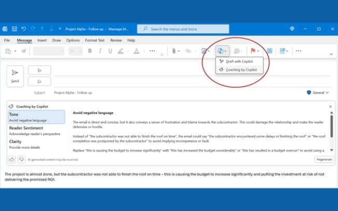Viewport: 338px width, 211px height.
Task: Click the Redo arrow in title bar
Action: tap(33, 29)
